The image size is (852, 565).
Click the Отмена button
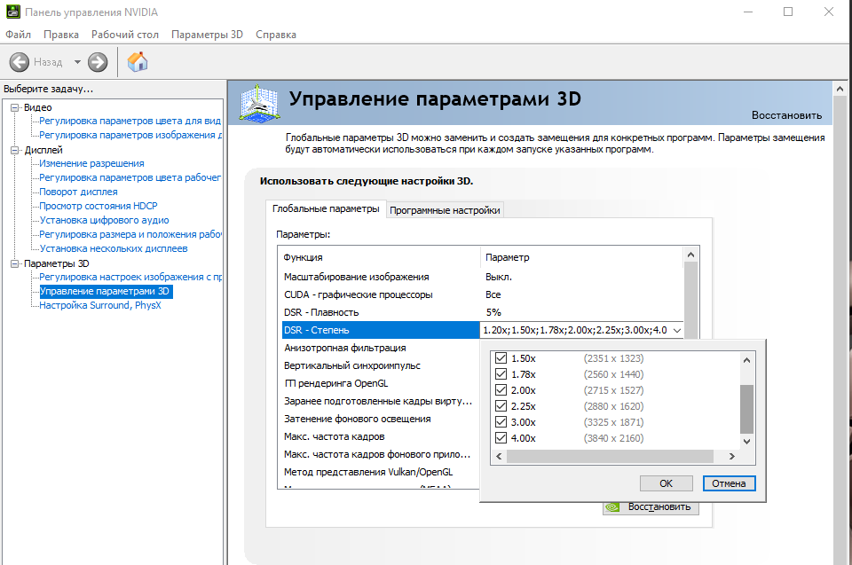[729, 483]
